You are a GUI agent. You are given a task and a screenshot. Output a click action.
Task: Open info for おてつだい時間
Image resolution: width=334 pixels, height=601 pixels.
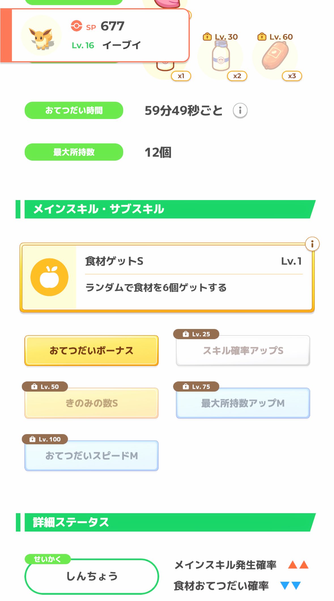[x=240, y=110]
